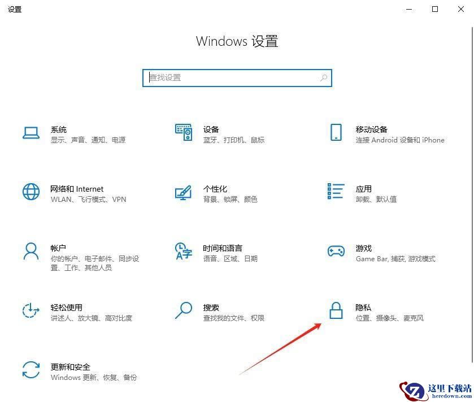Click description 位置、摄像头、麦克风
Image resolution: width=474 pixels, height=402 pixels.
tap(390, 318)
